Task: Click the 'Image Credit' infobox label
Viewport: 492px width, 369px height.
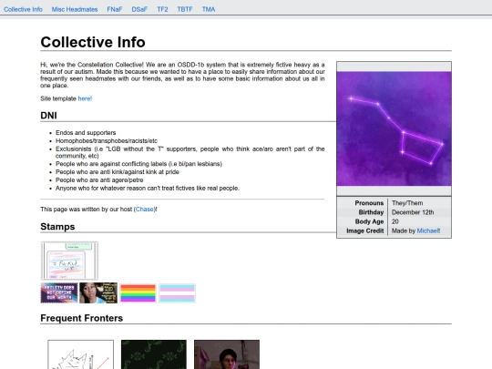Action: (365, 231)
